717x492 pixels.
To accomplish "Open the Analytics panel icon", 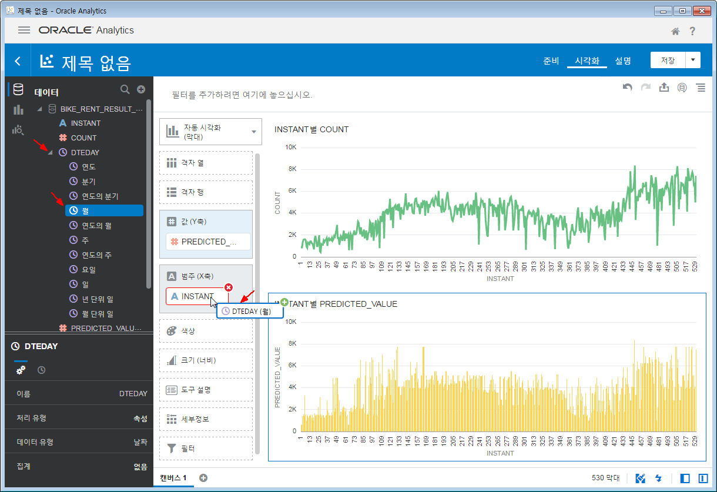I will pos(18,129).
